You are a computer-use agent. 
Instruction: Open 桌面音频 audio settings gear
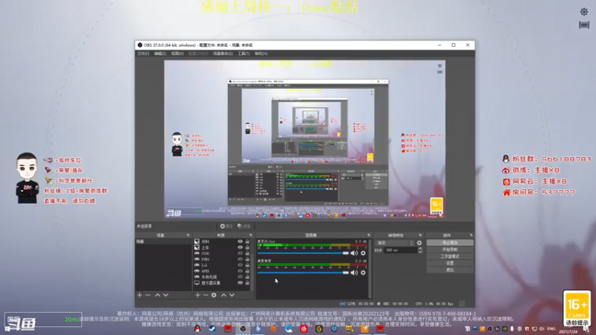pyautogui.click(x=363, y=272)
